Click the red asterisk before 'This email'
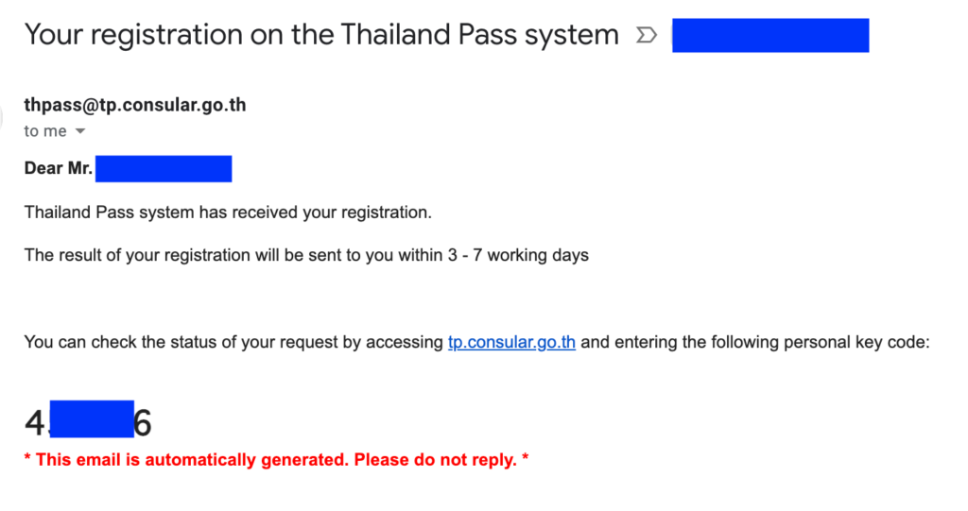 27,458
